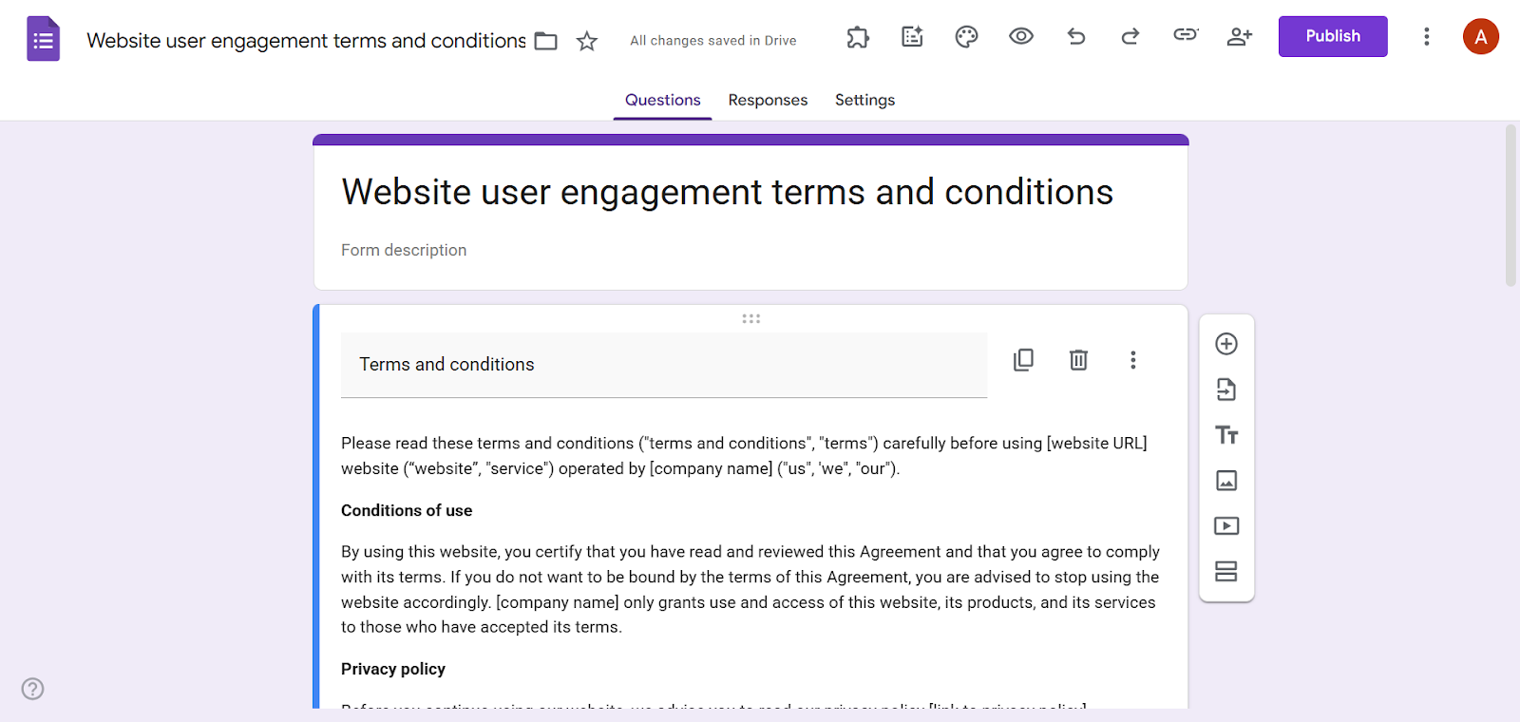Preview the form with the eye icon
Viewport: 1520px width, 722px height.
click(x=1020, y=36)
